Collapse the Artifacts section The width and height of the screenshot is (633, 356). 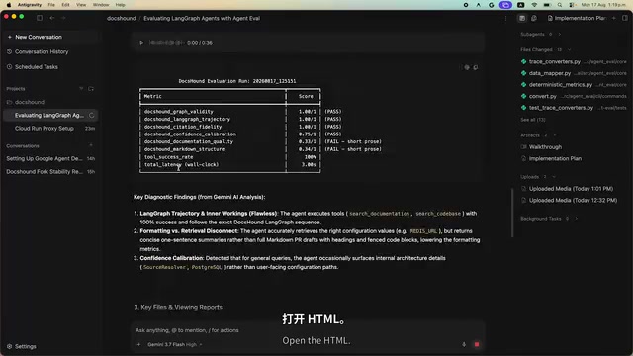[x=555, y=135]
